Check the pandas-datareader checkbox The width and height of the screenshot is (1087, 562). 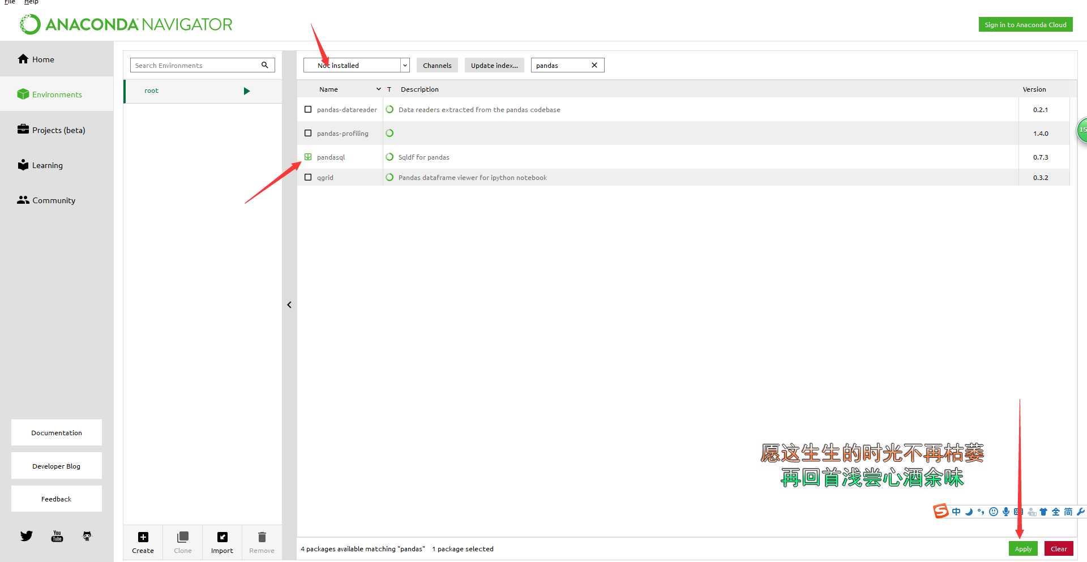pos(308,109)
